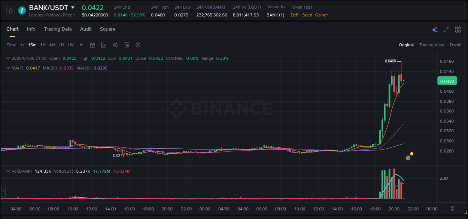Viewport: 468px width, 219px height.
Task: Click the Lorenzo Protocol token logo
Action: 22,10
